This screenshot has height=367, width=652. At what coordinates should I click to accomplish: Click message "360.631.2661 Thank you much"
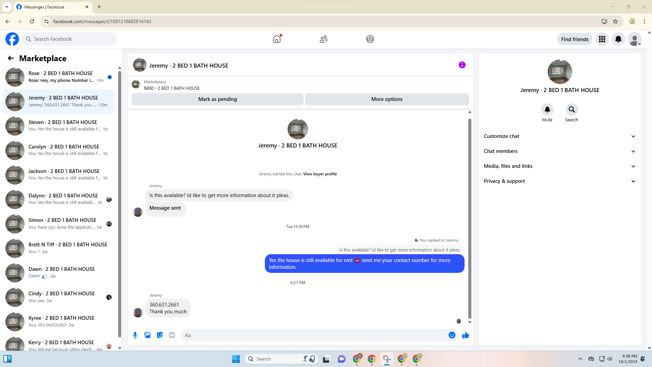pyautogui.click(x=168, y=308)
